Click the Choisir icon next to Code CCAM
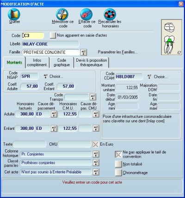 coord(149,77)
